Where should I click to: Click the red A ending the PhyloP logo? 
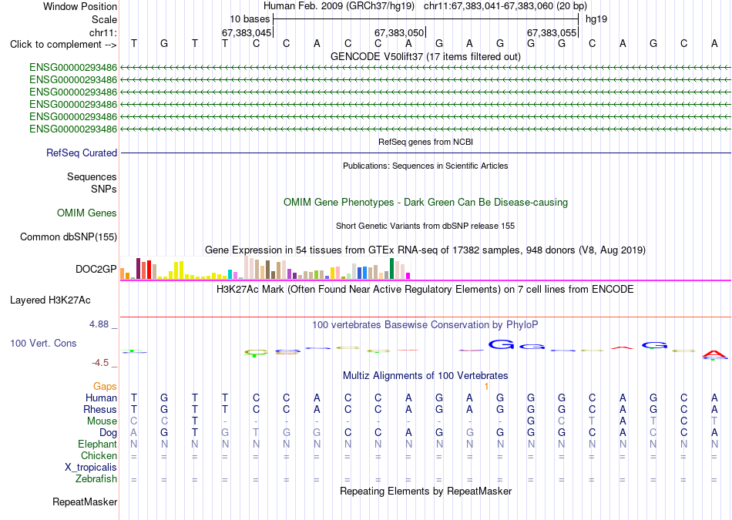click(x=714, y=355)
